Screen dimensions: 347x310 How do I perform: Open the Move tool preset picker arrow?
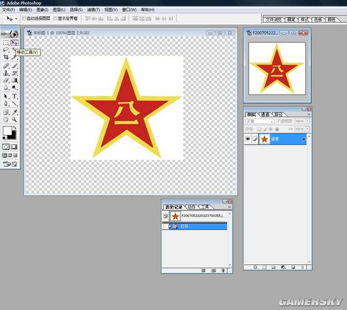(16, 19)
